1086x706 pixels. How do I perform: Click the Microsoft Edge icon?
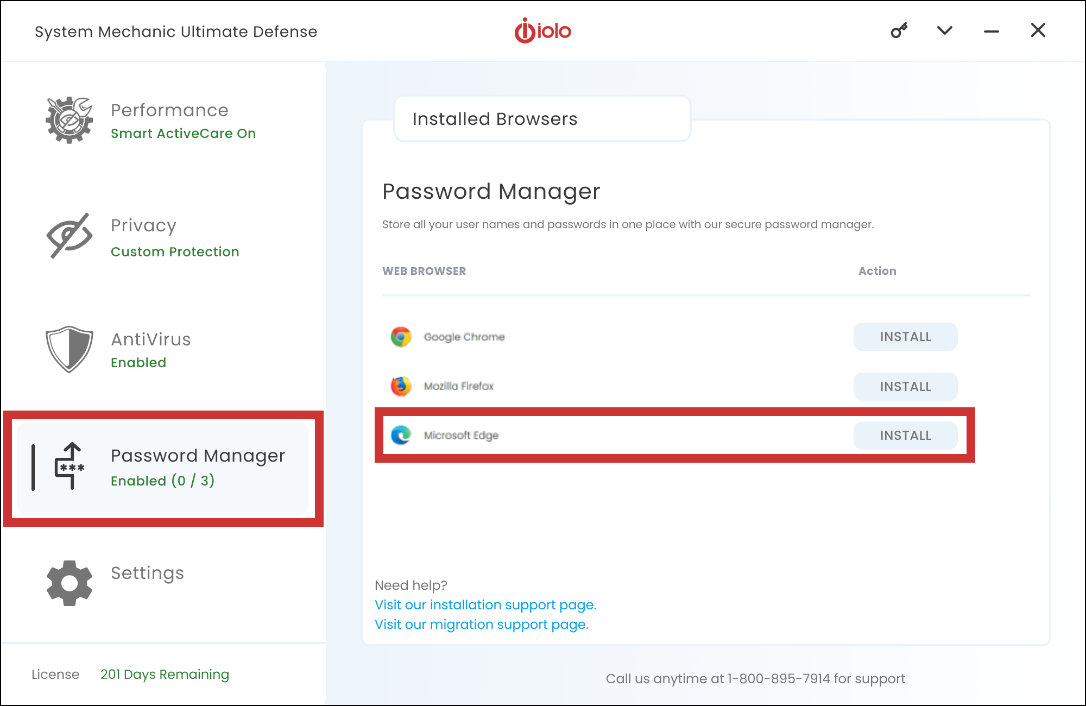[x=401, y=435]
